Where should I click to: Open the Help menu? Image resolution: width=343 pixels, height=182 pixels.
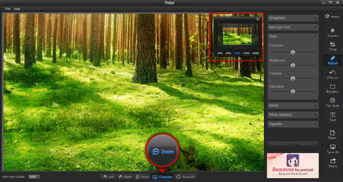17,9
